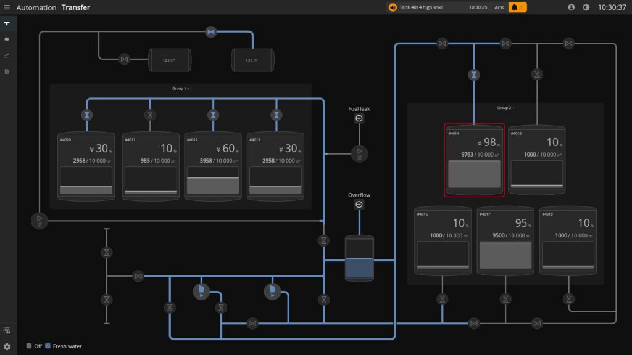Toggle the valve above tank #4013
Image resolution: width=632 pixels, height=355 pixels.
pyautogui.click(x=276, y=115)
